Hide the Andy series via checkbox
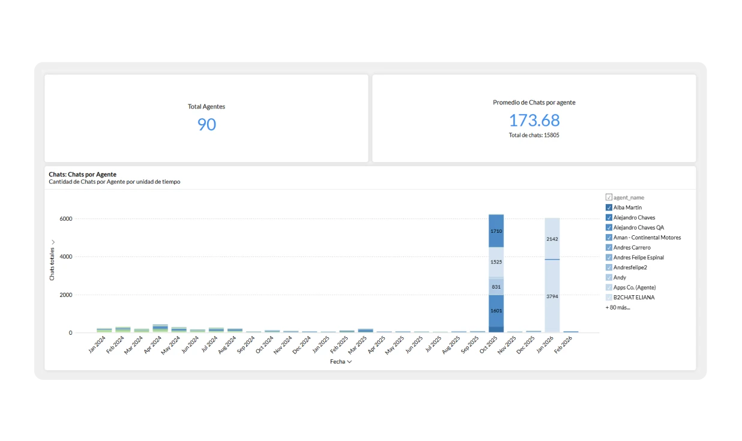The height and width of the screenshot is (441, 742). tap(609, 277)
